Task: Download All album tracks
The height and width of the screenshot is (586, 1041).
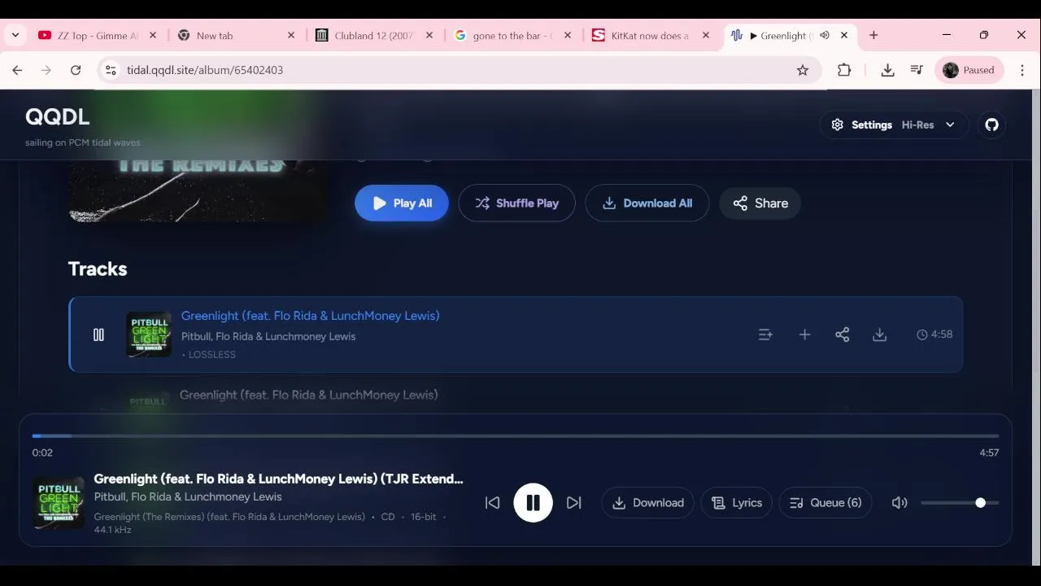Action: click(x=647, y=203)
